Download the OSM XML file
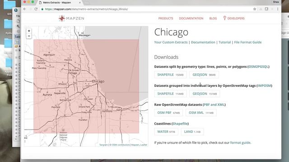This screenshot has height=162, width=289. tap(201, 113)
